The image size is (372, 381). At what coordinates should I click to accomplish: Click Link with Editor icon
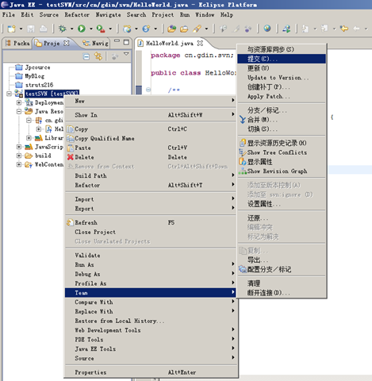pyautogui.click(x=98, y=56)
